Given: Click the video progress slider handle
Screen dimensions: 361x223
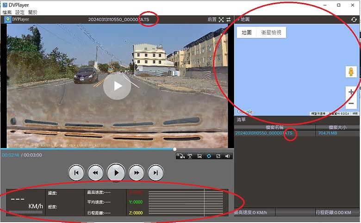Looking at the screenshot, I should (x=175, y=149).
